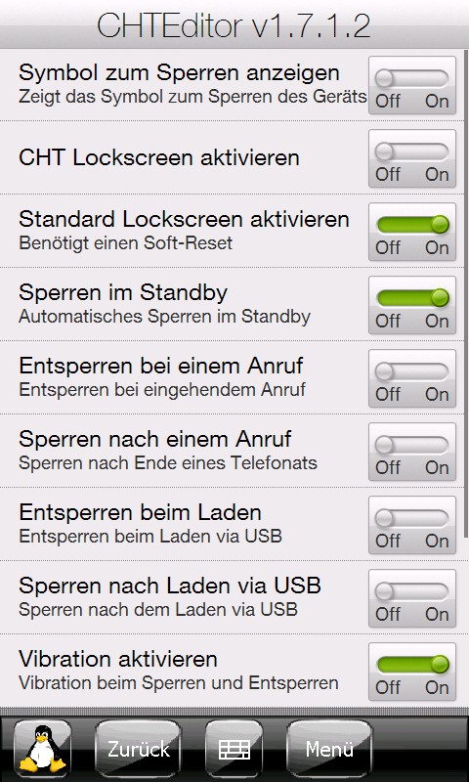Enable Sperren nach Laden via USB
469x782 pixels.
412,598
